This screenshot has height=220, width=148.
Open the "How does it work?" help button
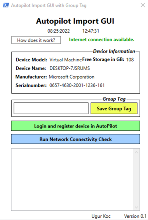36,40
